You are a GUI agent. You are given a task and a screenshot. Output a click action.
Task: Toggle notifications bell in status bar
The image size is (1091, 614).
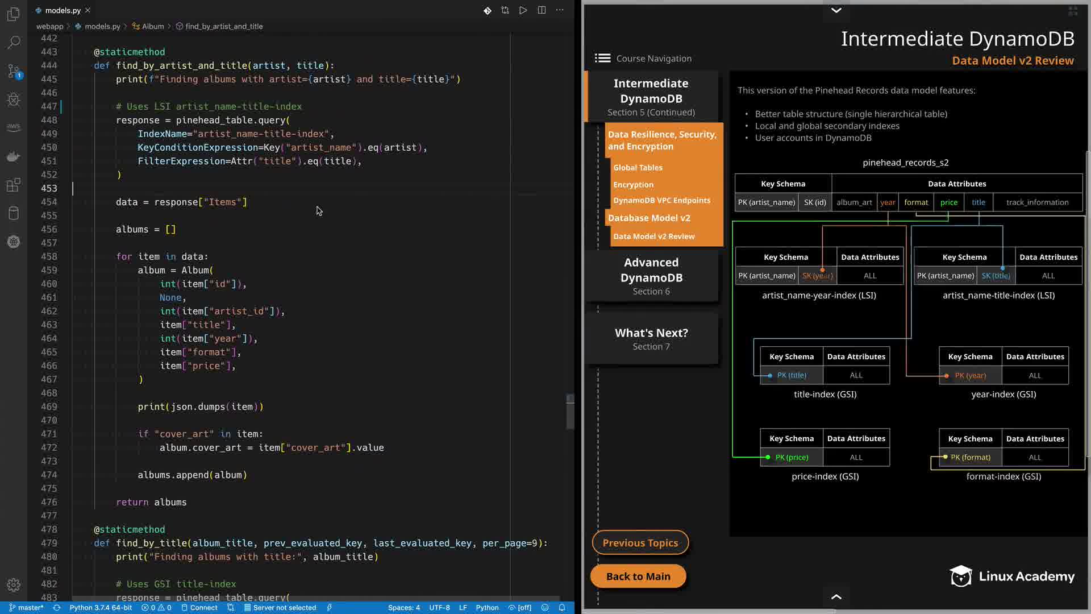pos(562,607)
